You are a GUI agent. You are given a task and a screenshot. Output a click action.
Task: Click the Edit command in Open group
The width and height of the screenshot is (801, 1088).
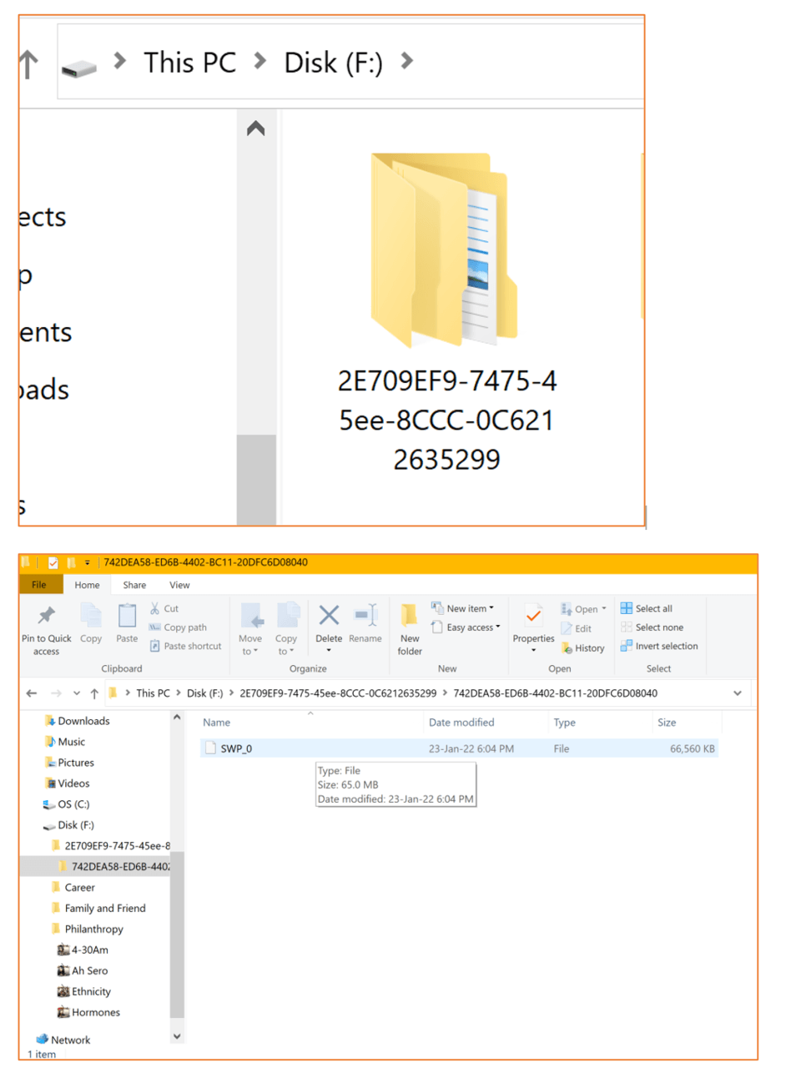coord(577,628)
